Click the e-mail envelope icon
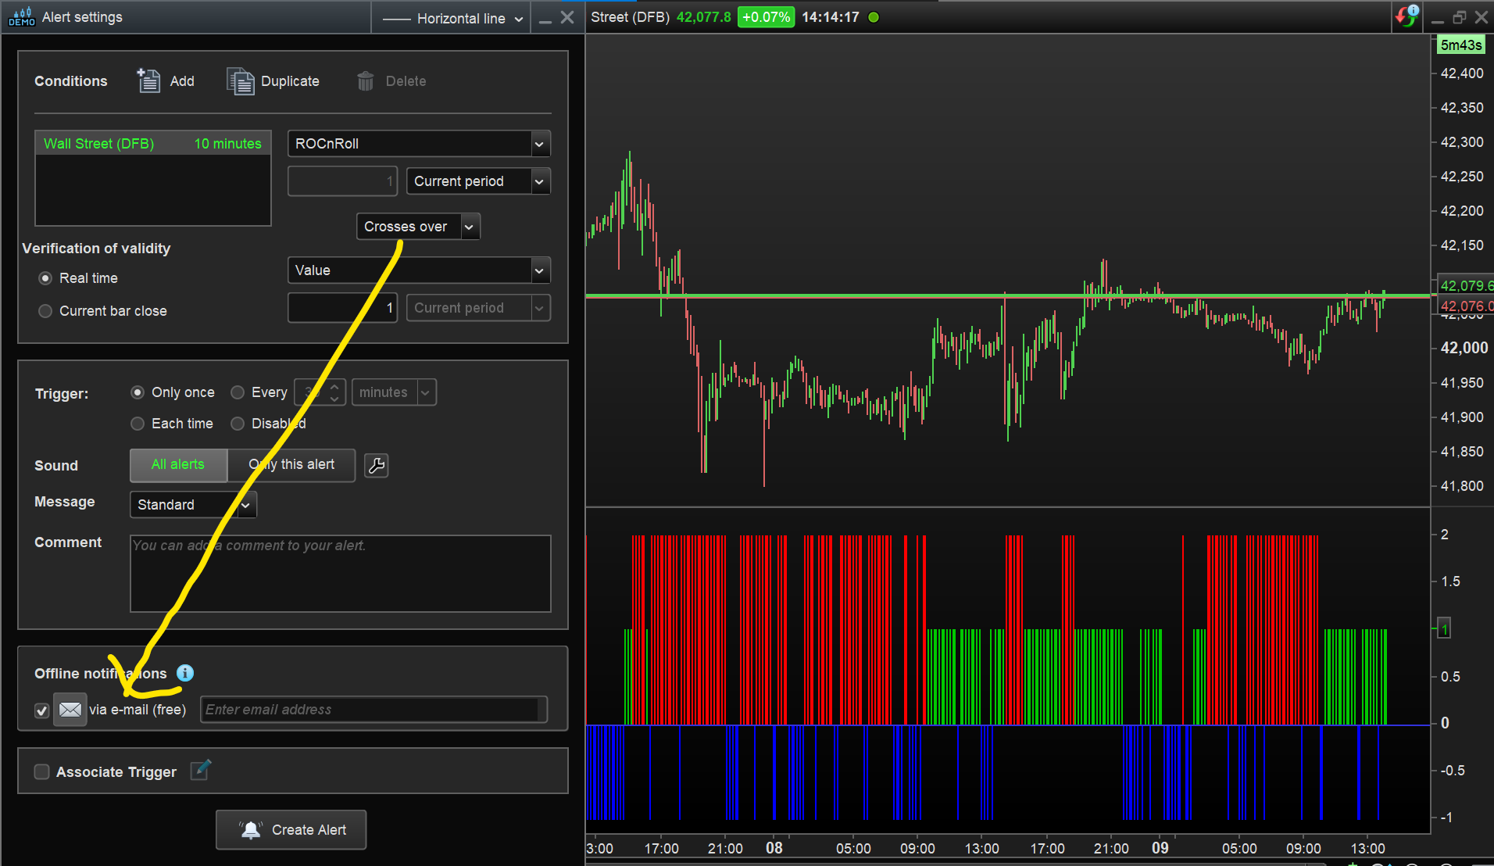Screen dimensions: 1494x866 coord(70,710)
